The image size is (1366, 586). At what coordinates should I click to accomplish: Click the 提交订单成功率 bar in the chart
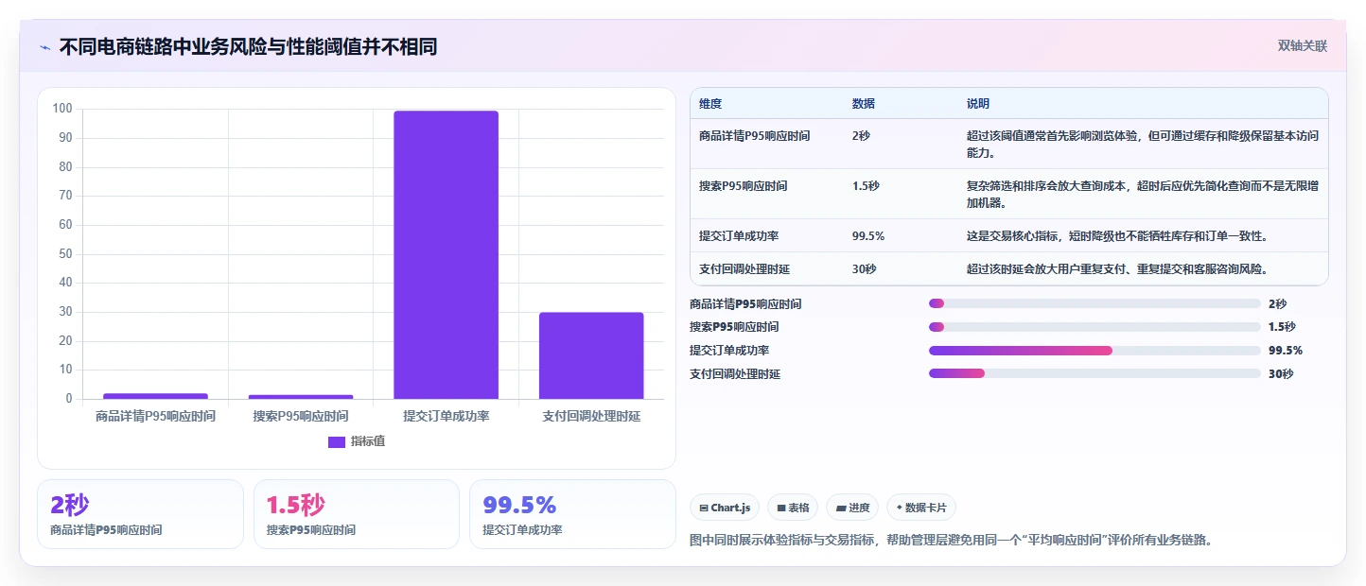(x=447, y=255)
